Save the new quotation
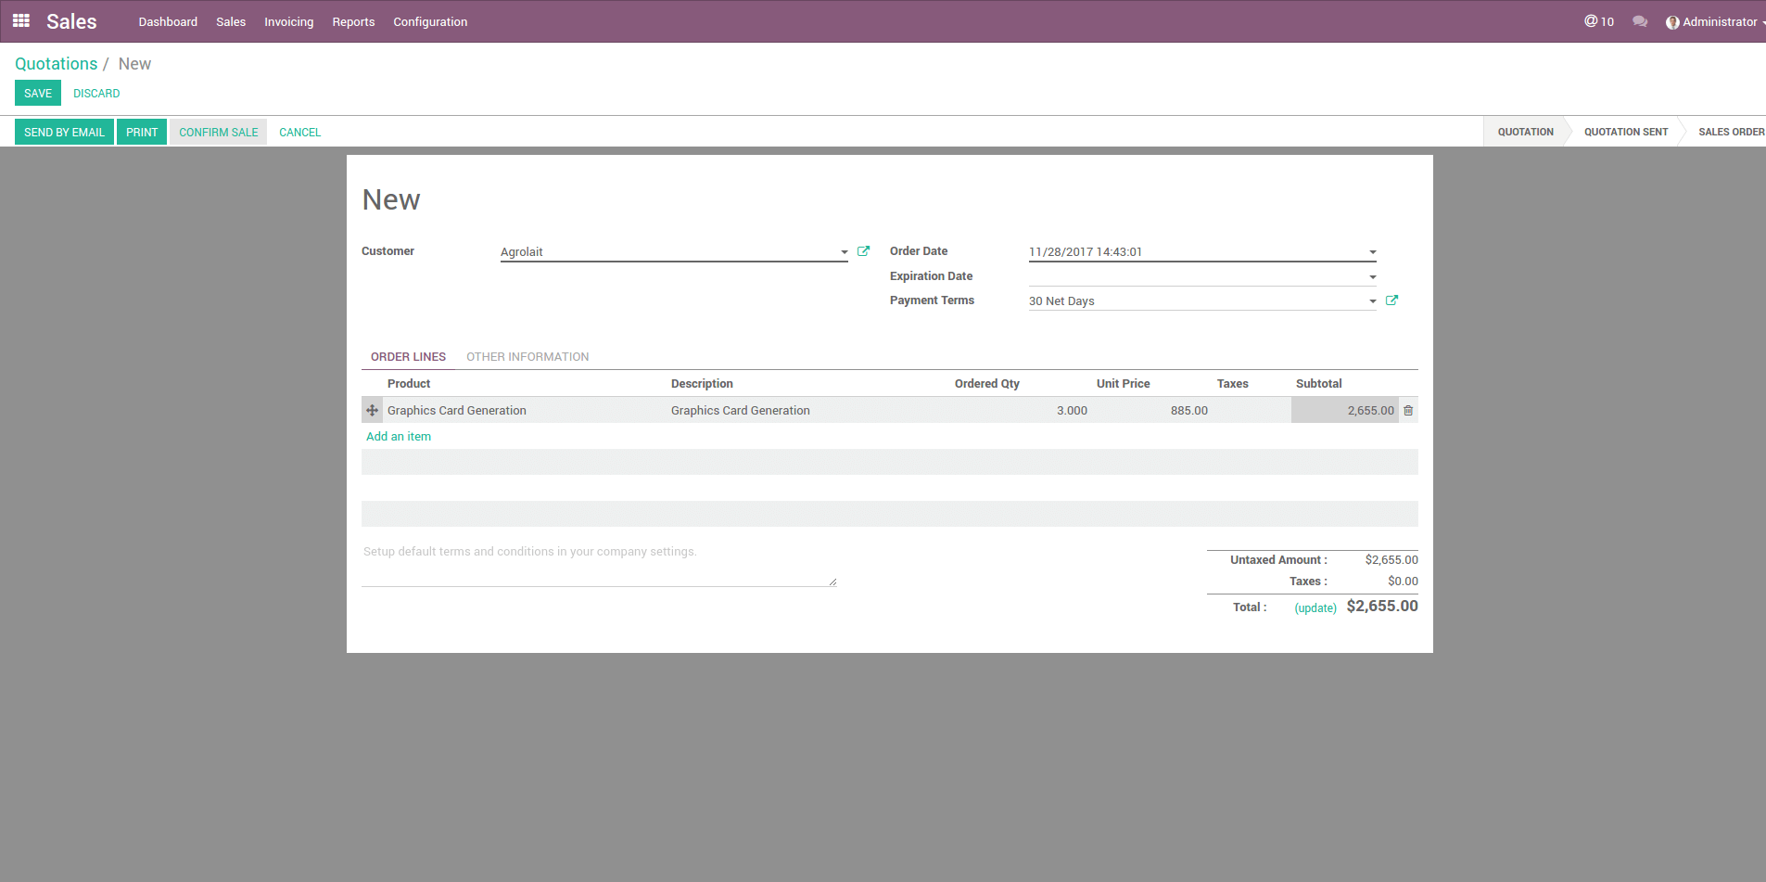 (x=38, y=94)
